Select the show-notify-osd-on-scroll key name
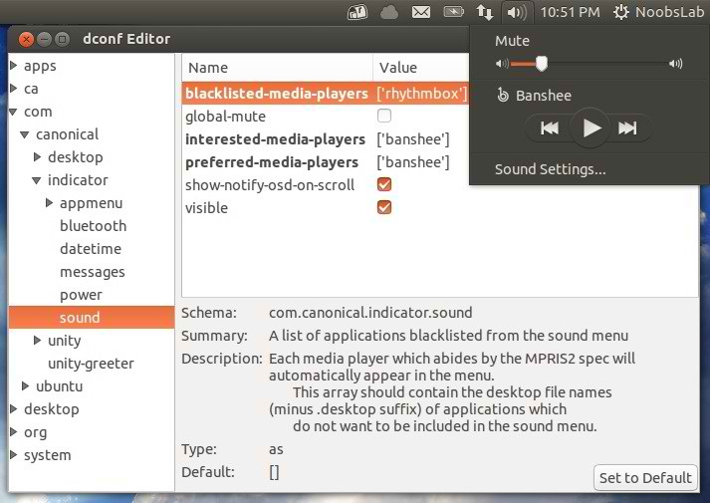710x503 pixels. pos(270,184)
